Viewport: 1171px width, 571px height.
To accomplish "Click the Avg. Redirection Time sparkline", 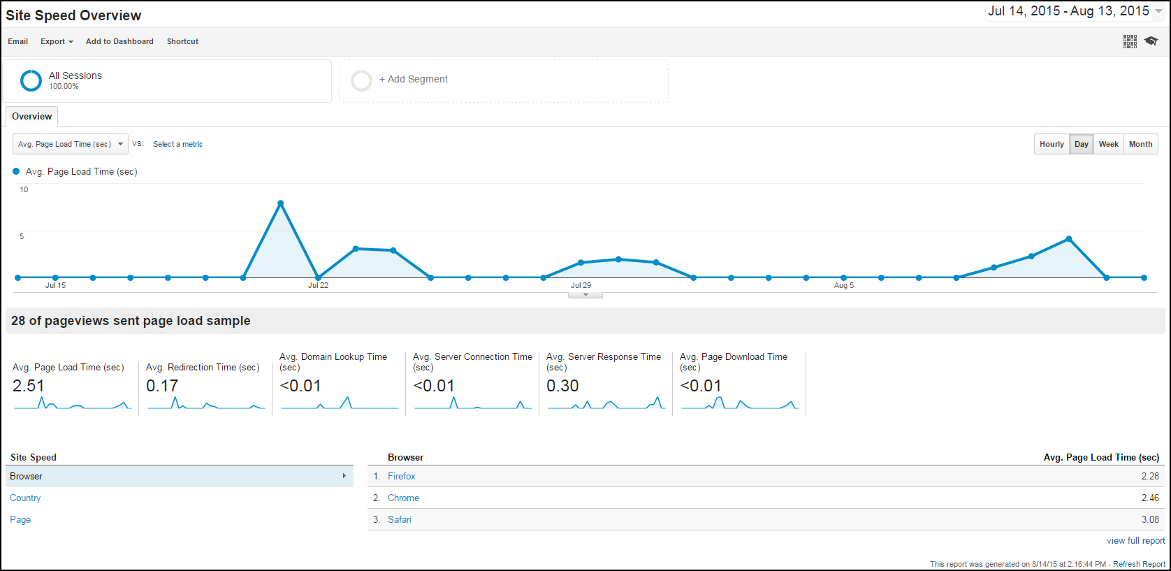I will pos(205,403).
